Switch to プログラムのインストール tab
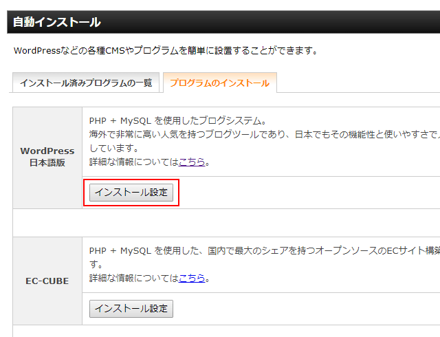This screenshot has height=337, width=440. tap(220, 83)
